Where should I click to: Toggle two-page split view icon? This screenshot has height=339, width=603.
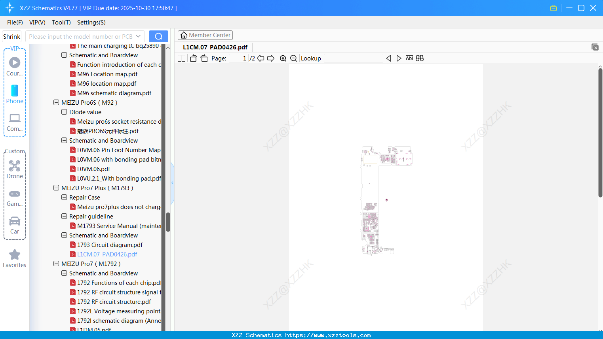[181, 58]
